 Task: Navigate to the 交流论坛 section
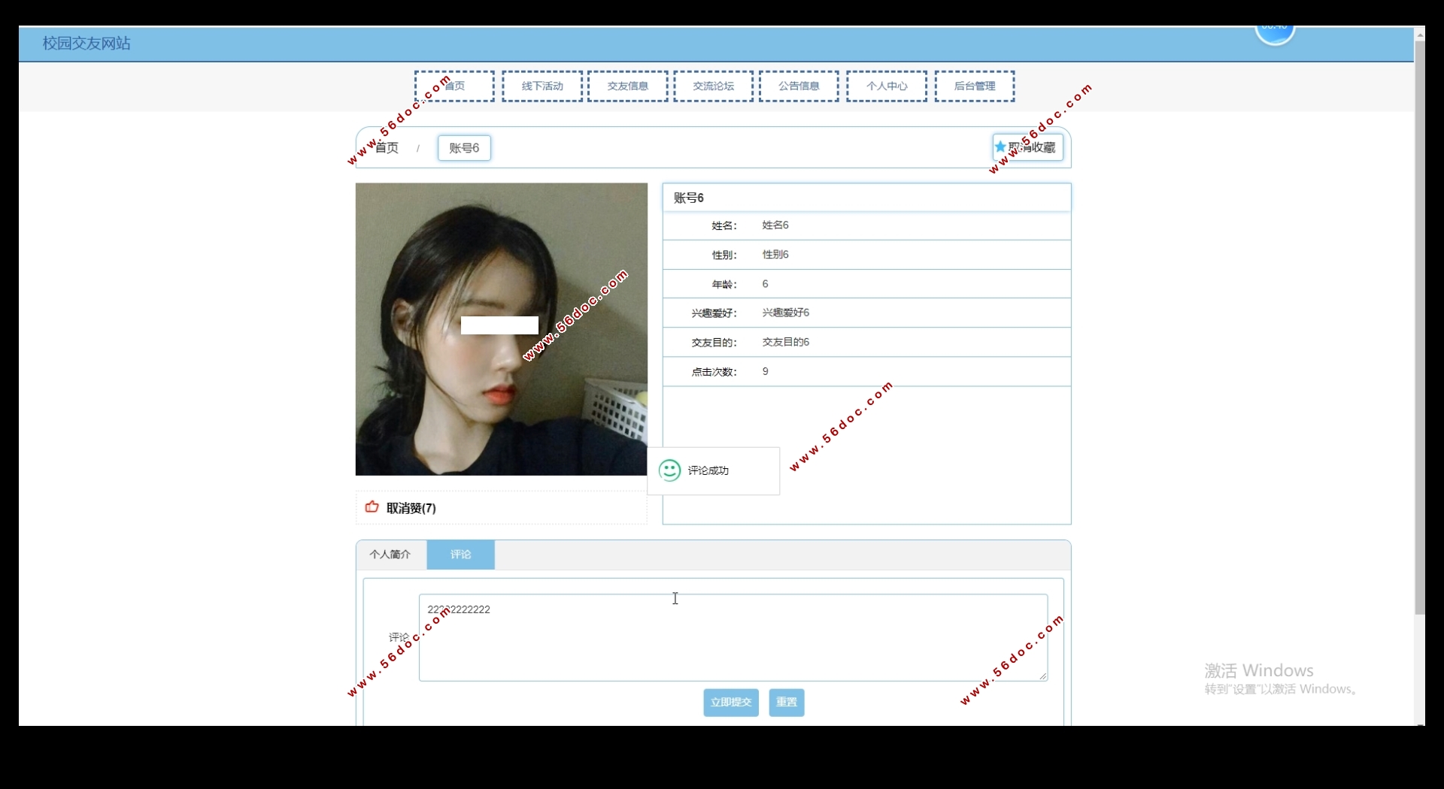(713, 86)
